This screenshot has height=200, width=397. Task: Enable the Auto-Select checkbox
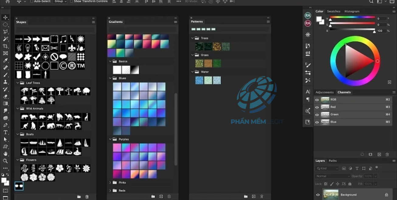(x=32, y=2)
